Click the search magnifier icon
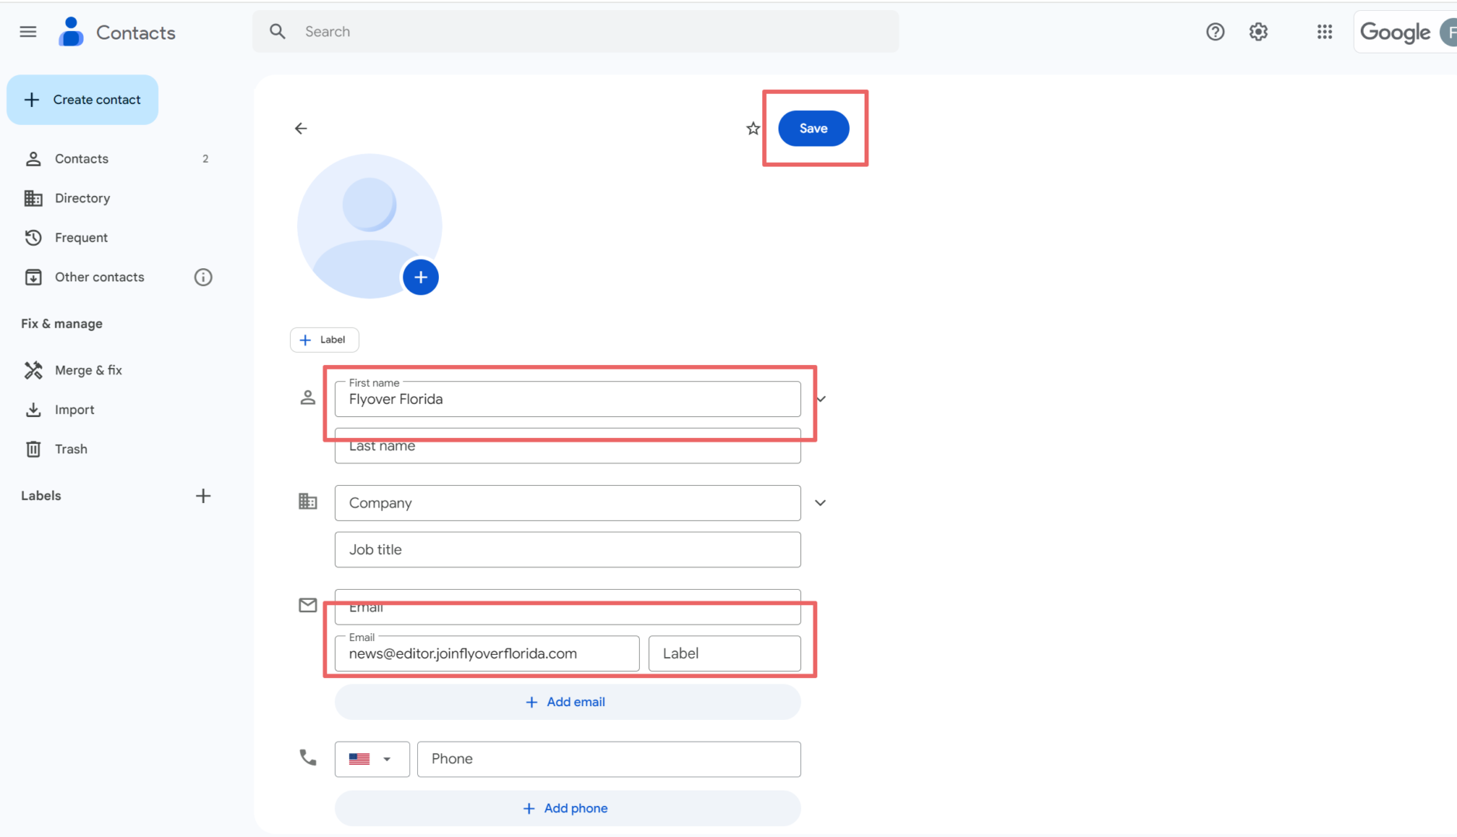The width and height of the screenshot is (1457, 837). point(278,32)
